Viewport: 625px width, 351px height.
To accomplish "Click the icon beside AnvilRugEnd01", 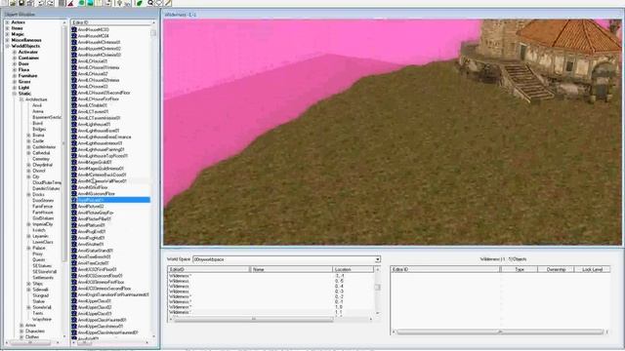I will 74,232.
